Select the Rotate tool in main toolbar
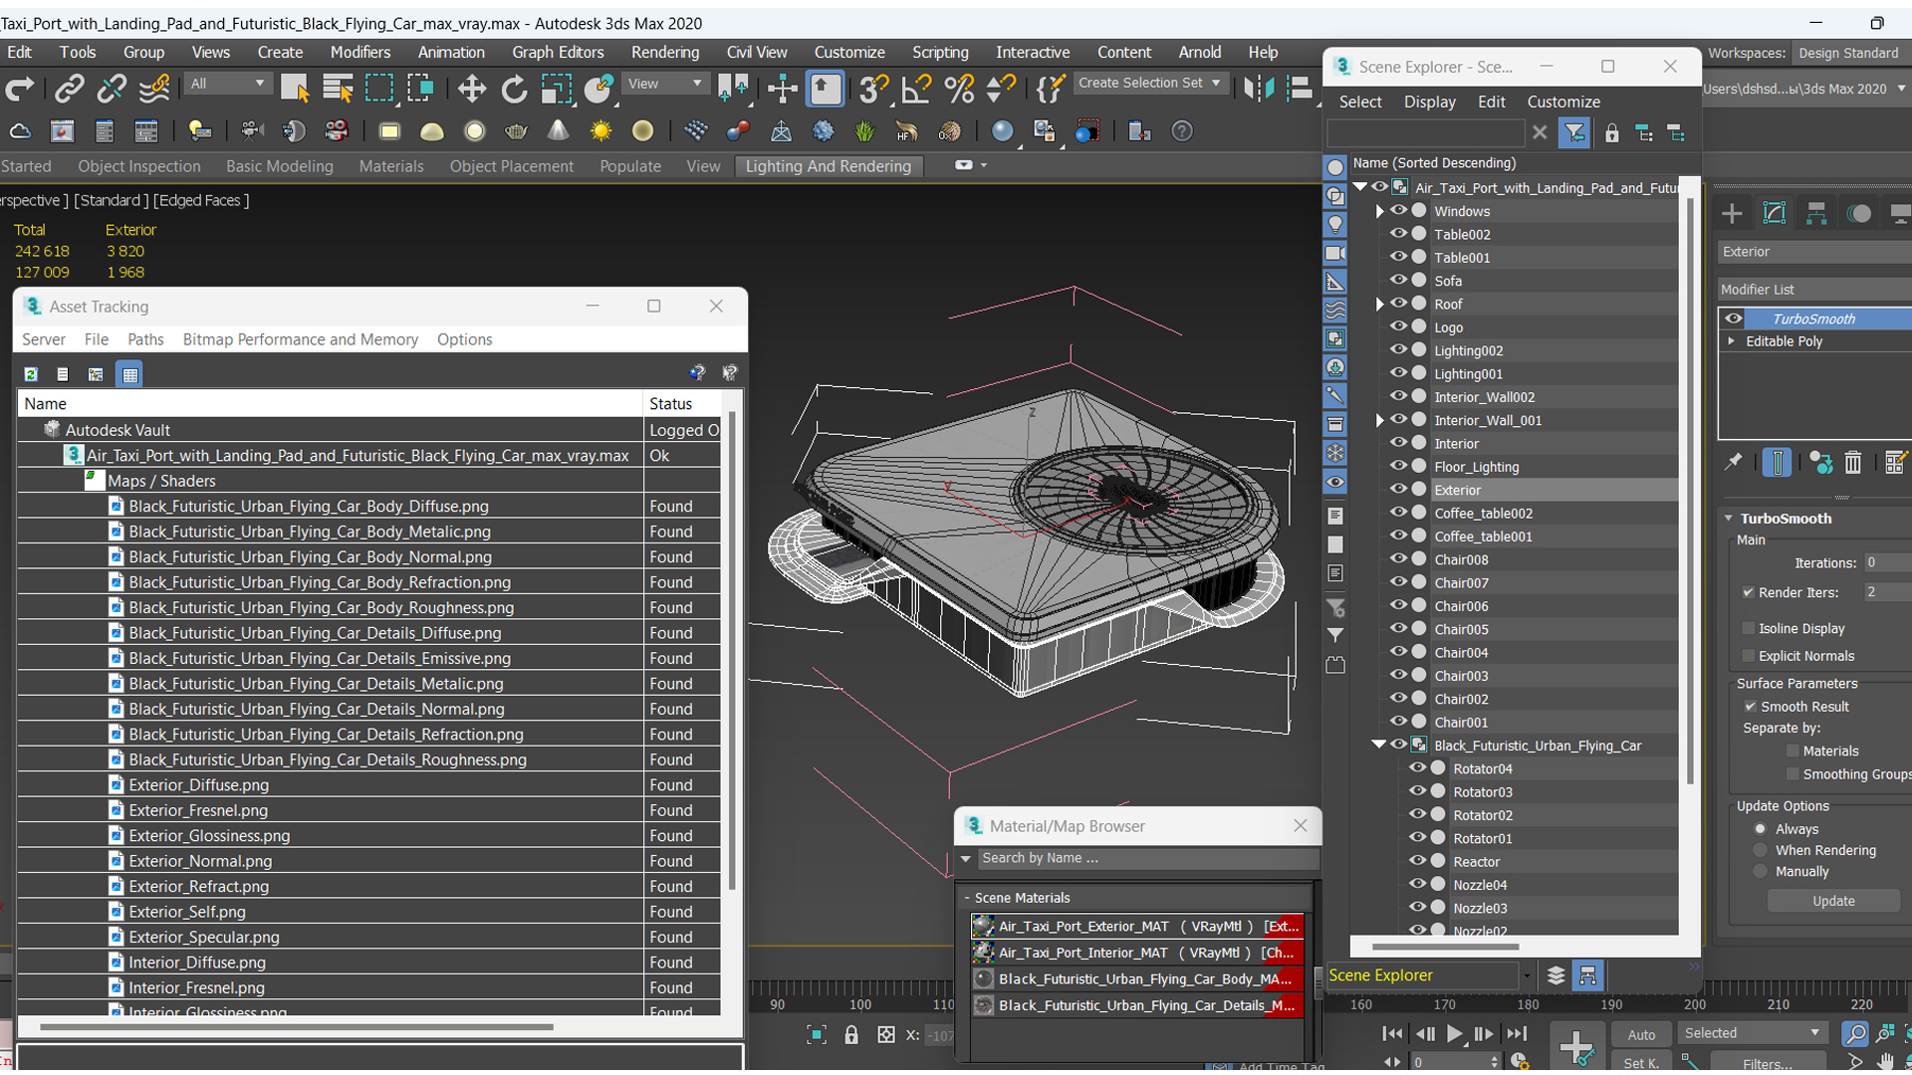Screen dimensions: 1912x1075 coord(514,90)
